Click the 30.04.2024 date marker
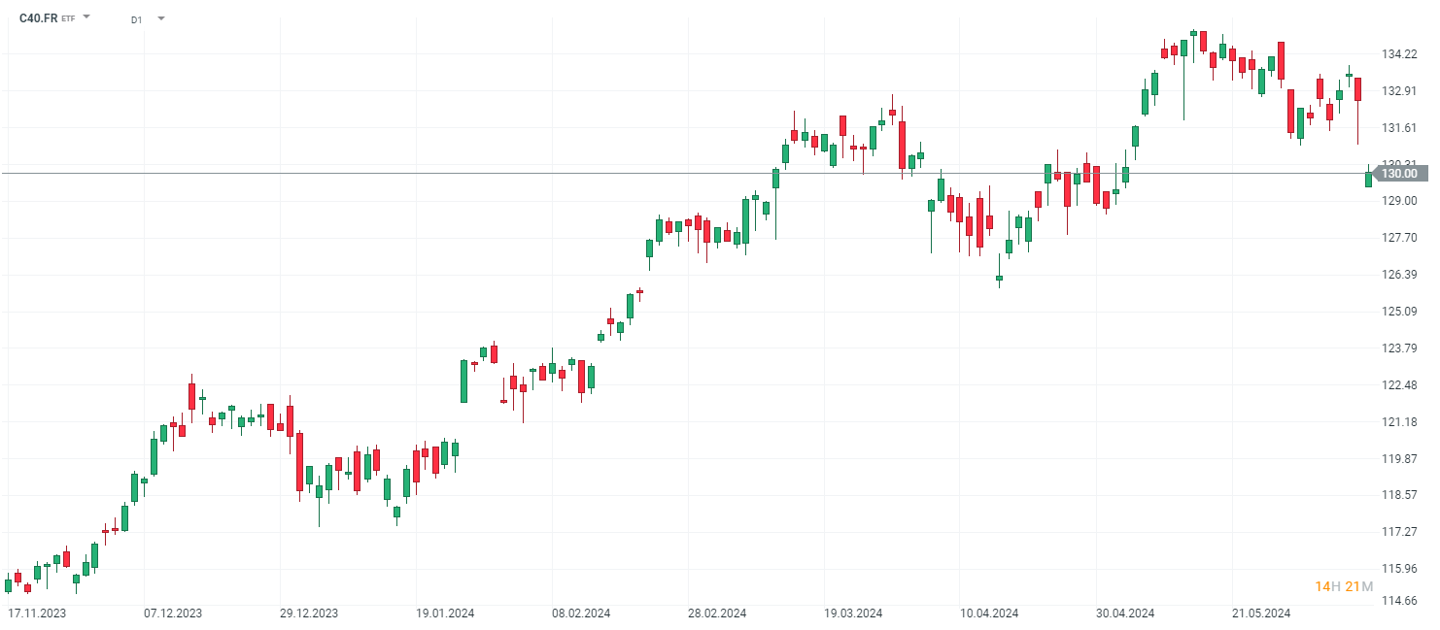The image size is (1440, 630). pos(1125,613)
